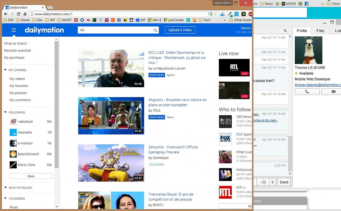Click the Upload a Video button
Image resolution: width=341 pixels, height=211 pixels.
pyautogui.click(x=180, y=30)
